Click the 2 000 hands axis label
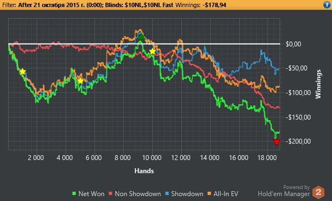 point(36,158)
